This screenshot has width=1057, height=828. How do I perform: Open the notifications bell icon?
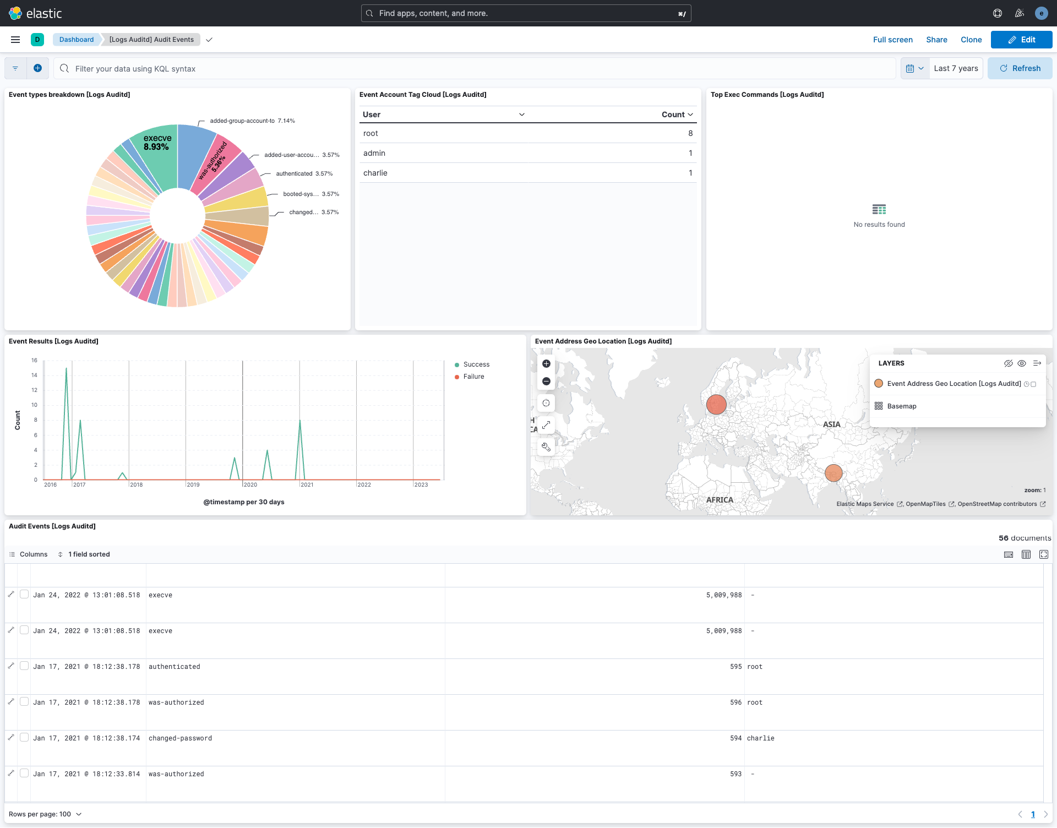pos(1019,13)
